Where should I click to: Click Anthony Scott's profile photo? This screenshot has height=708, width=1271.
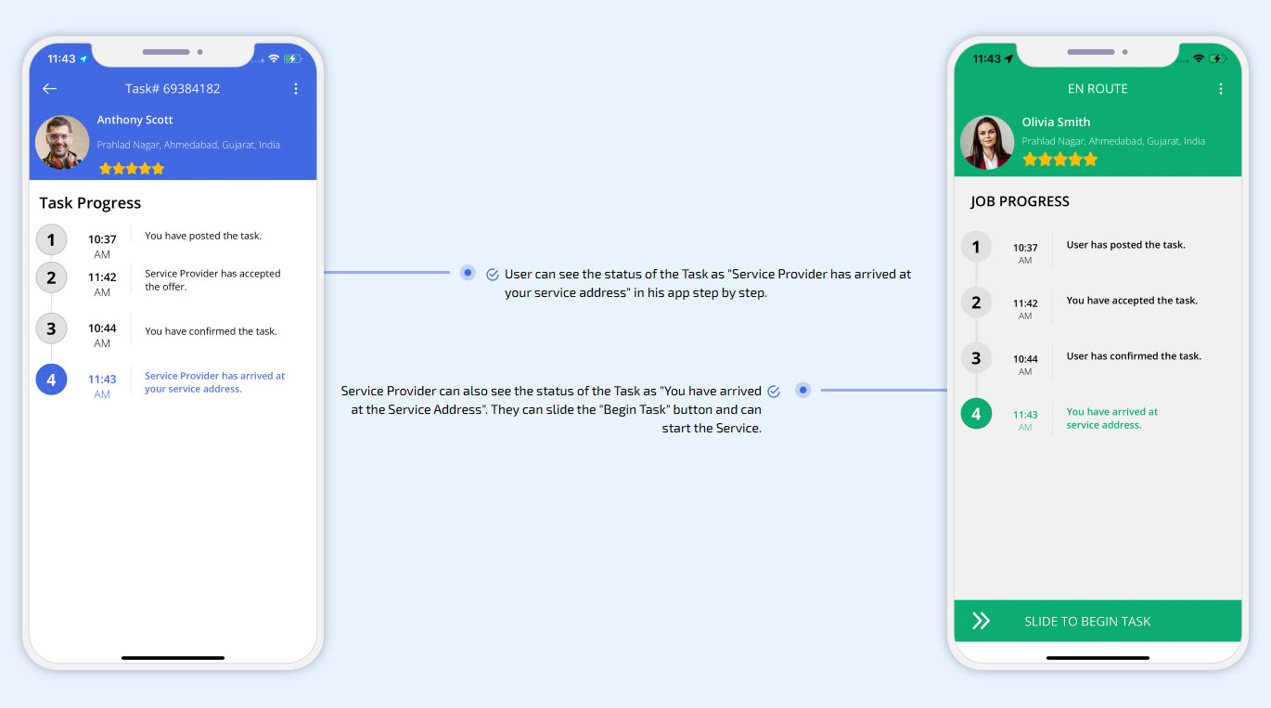(62, 143)
